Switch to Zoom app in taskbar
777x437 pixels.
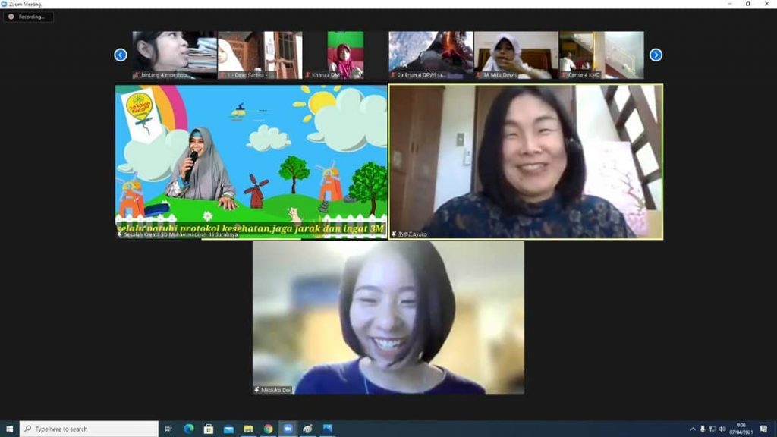(x=288, y=429)
